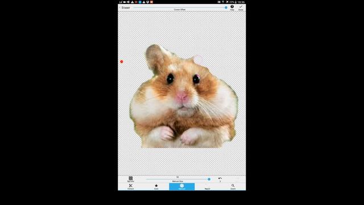The height and width of the screenshot is (205, 364).
Task: Open the Help icon
Action: pyautogui.click(x=232, y=7)
